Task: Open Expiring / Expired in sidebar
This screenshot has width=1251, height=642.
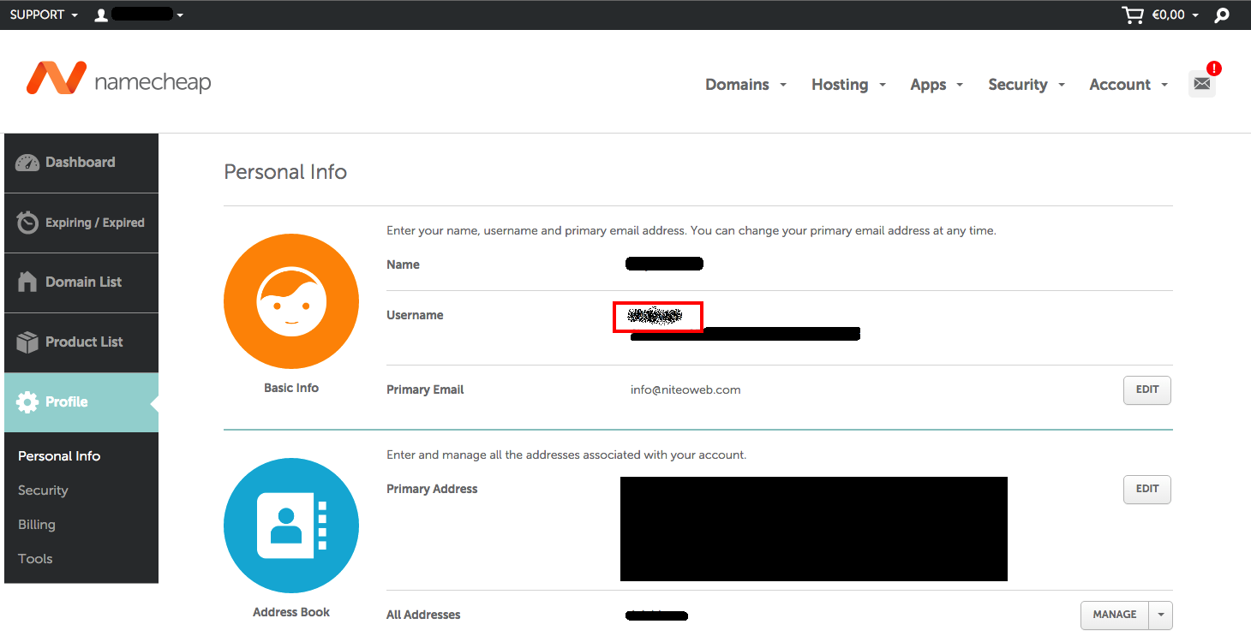Action: click(x=81, y=223)
